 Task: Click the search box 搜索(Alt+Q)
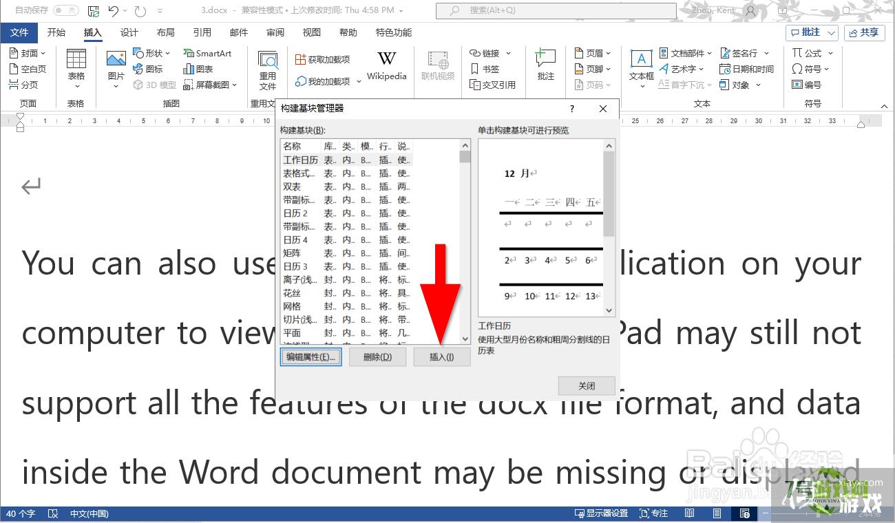[x=556, y=10]
